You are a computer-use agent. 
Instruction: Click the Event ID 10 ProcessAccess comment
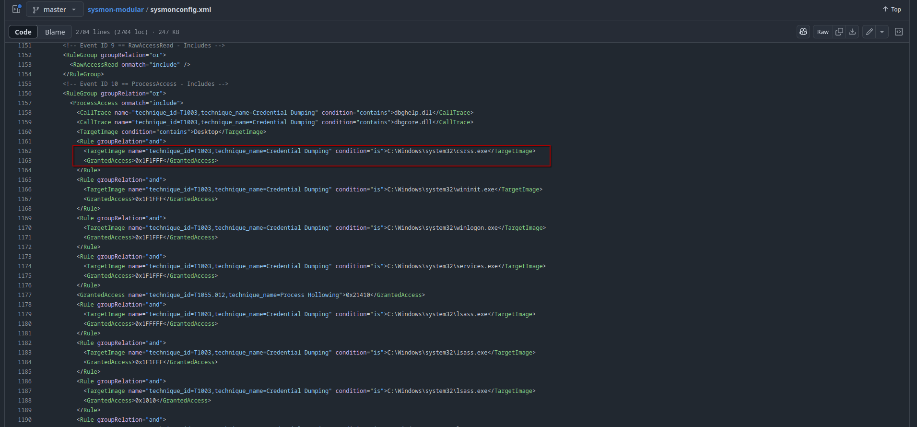[145, 84]
